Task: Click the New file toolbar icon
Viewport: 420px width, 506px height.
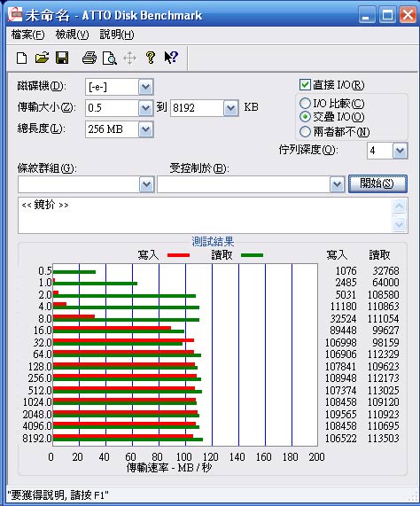Action: click(21, 58)
